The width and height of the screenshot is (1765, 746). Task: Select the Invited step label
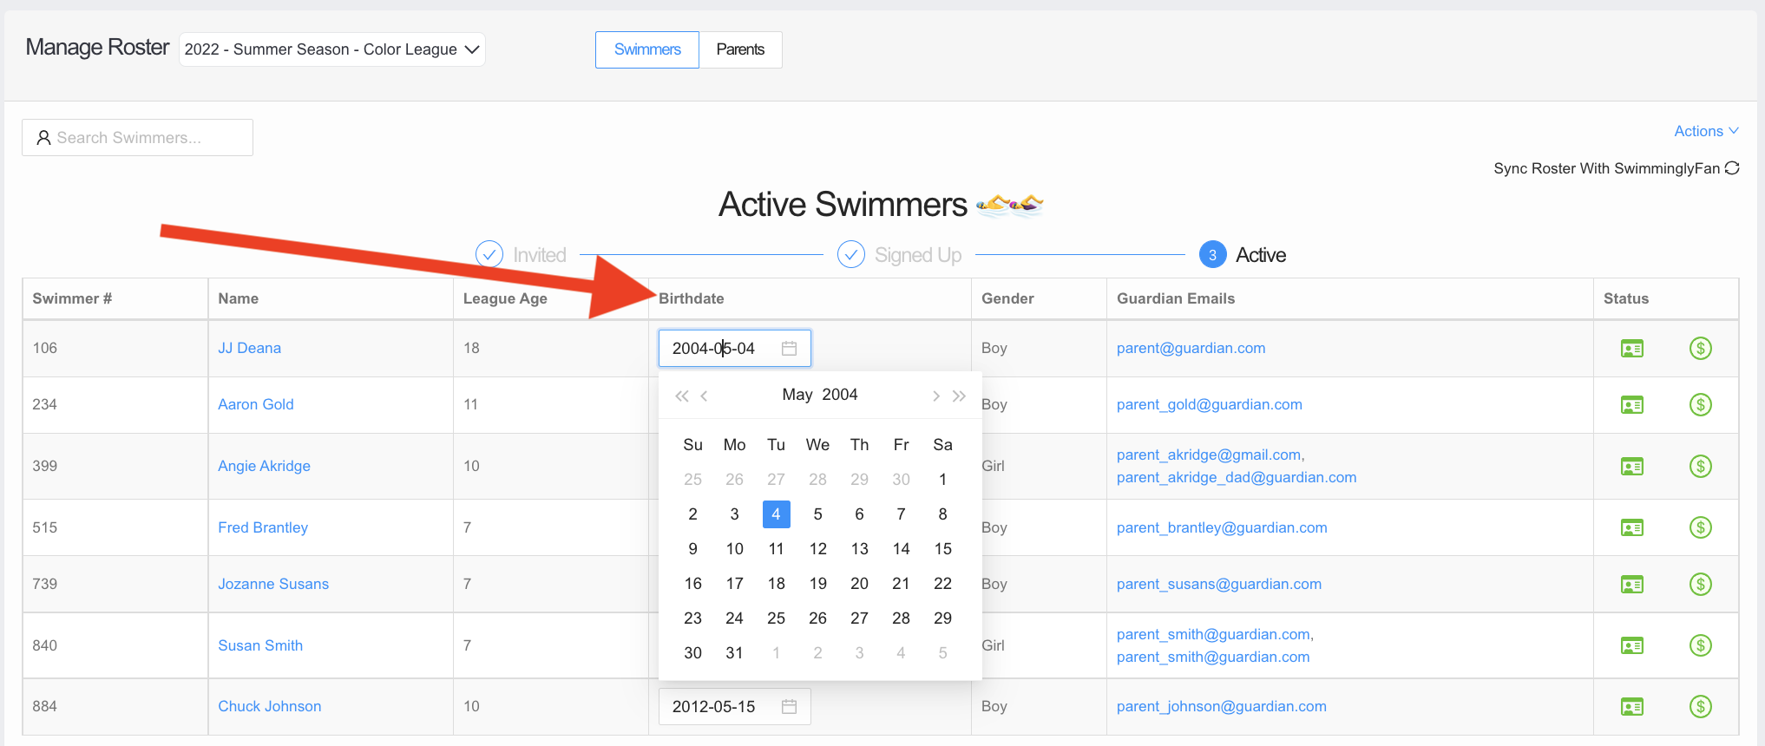(540, 255)
